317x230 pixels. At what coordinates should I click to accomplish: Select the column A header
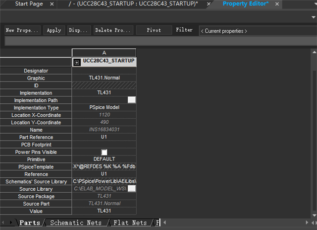coord(104,53)
